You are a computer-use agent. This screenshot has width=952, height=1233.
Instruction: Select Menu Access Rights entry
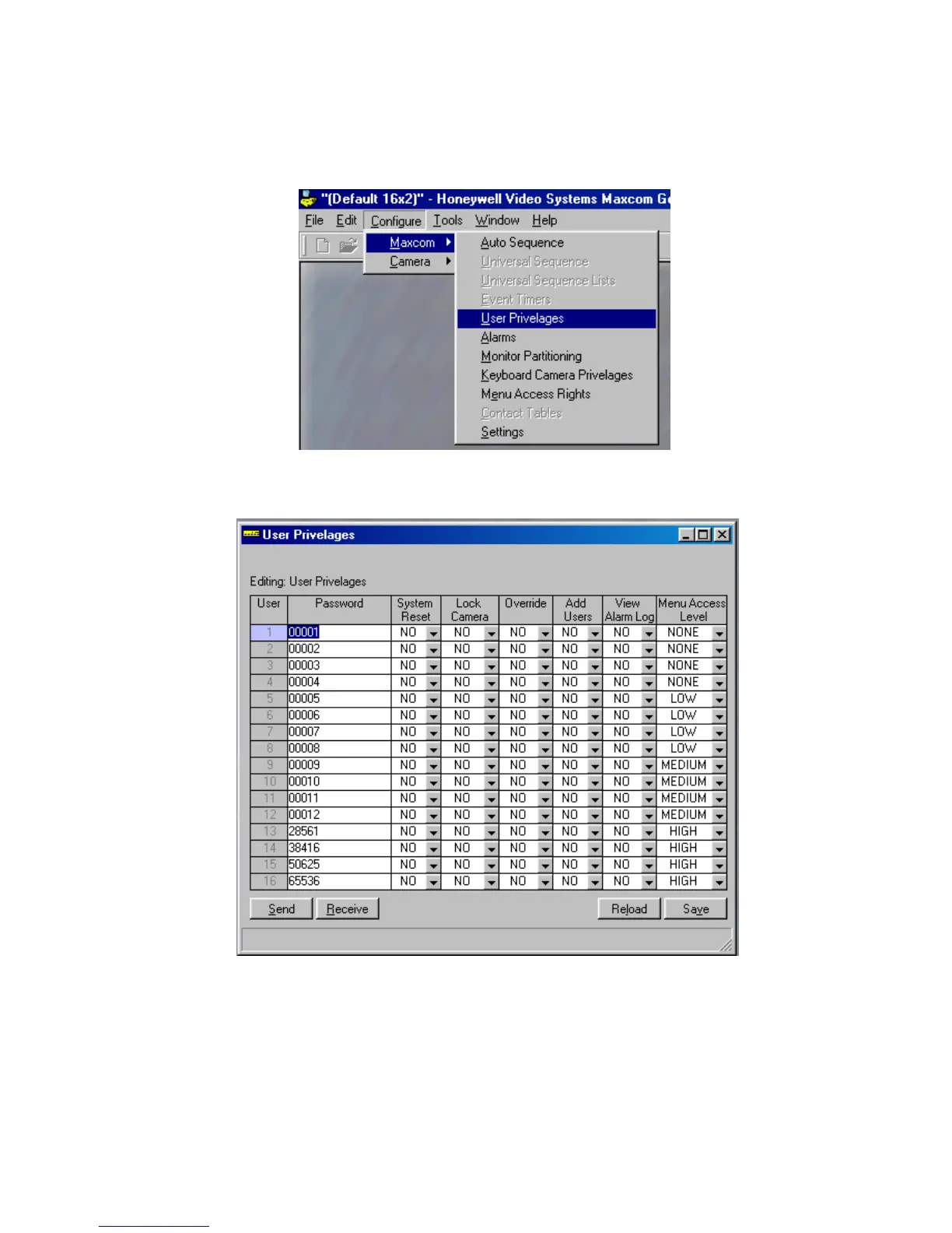[557, 394]
